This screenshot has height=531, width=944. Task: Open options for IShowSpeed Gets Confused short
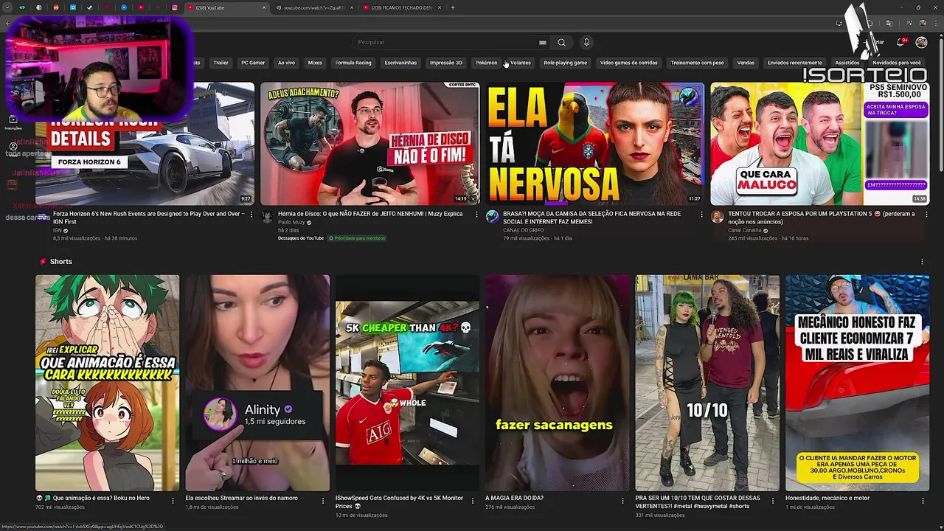coord(473,501)
